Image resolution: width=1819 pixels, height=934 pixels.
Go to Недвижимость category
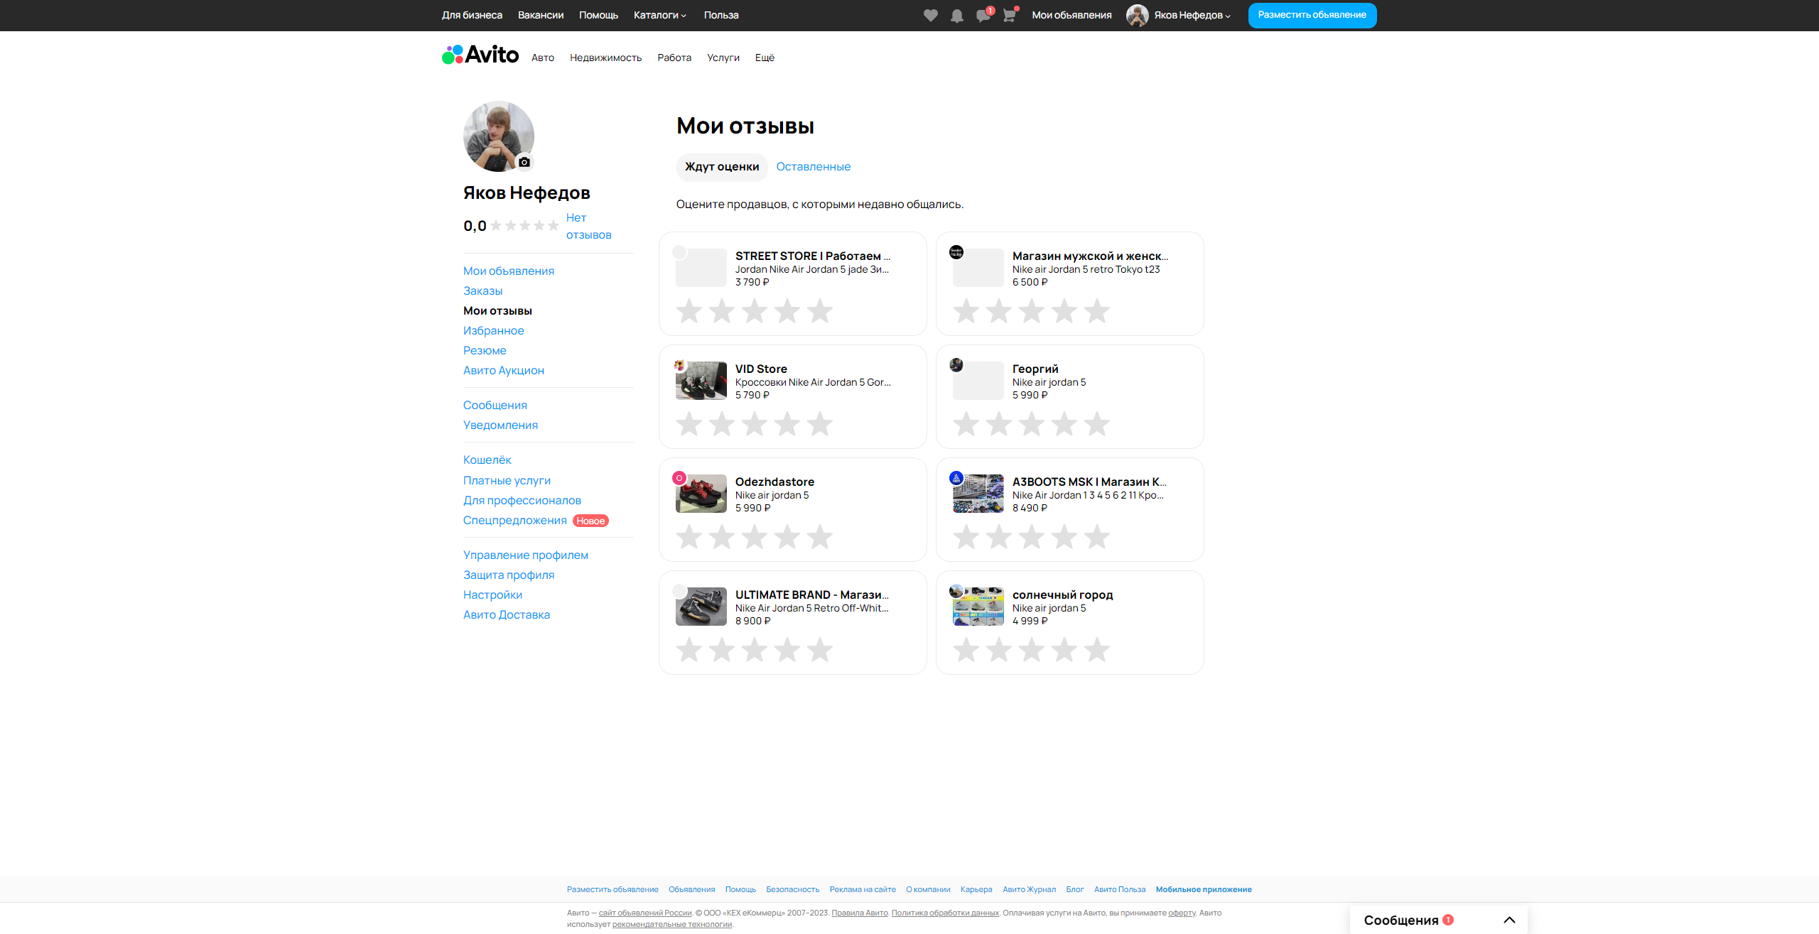605,58
